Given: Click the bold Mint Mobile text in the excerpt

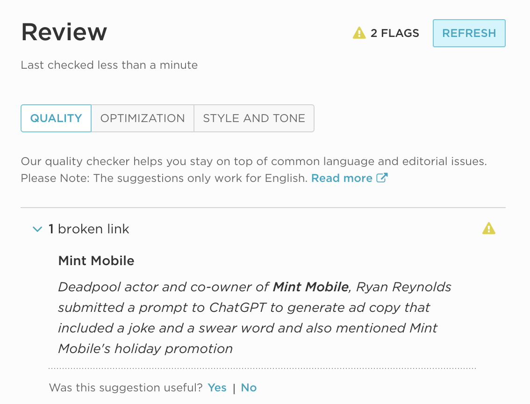Looking at the screenshot, I should pyautogui.click(x=310, y=287).
